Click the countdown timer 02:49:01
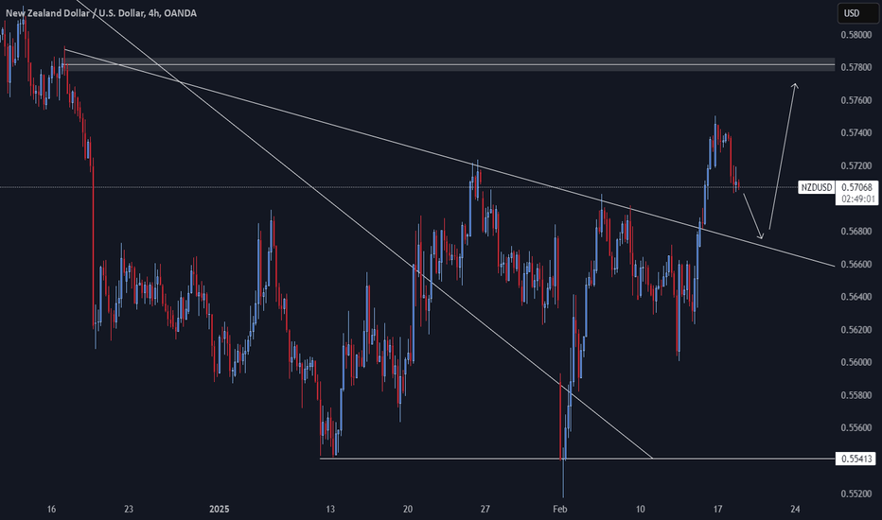This screenshot has height=520, width=882. click(x=856, y=199)
